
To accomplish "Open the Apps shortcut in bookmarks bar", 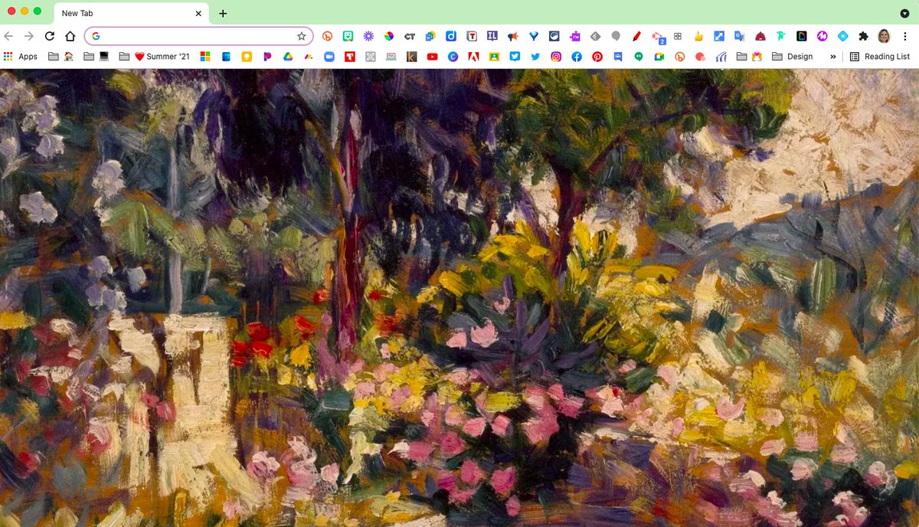I will [21, 57].
